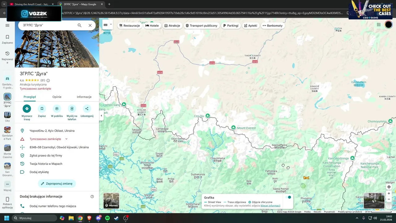Image resolution: width=396 pixels, height=223 pixels.
Task: Open the Więcej more options in sidebar
Action: tap(7, 186)
